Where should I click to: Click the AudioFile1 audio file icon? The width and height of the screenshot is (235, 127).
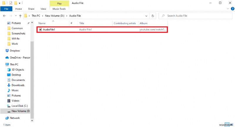click(x=40, y=29)
